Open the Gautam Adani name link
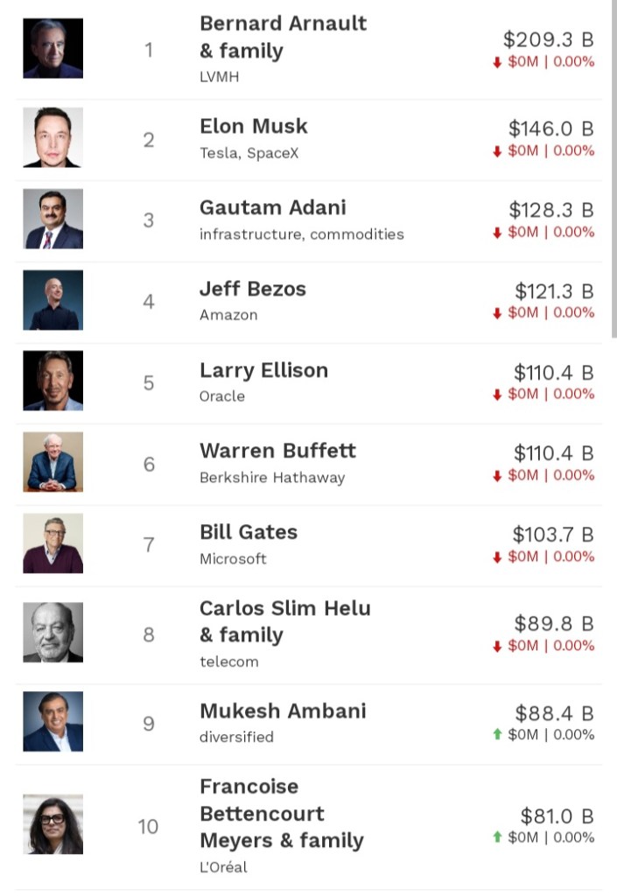This screenshot has height=896, width=617. click(x=273, y=207)
